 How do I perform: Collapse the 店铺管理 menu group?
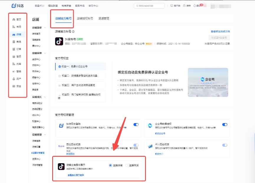[x=45, y=134]
